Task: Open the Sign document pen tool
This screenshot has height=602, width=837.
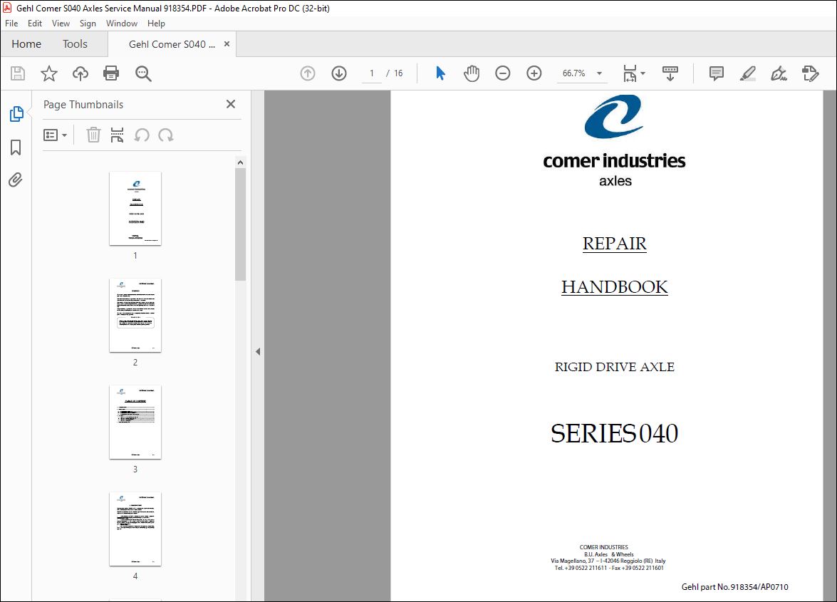Action: 779,73
